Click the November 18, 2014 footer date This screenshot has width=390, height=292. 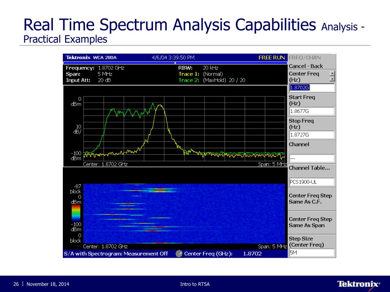coord(48,284)
